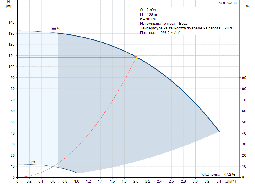255x184 pixels.
Task: Click the КПД помпа = 47.2 % label
Action: [218, 174]
